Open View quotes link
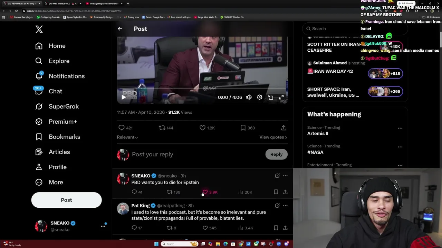This screenshot has height=248, width=442. pyautogui.click(x=273, y=137)
